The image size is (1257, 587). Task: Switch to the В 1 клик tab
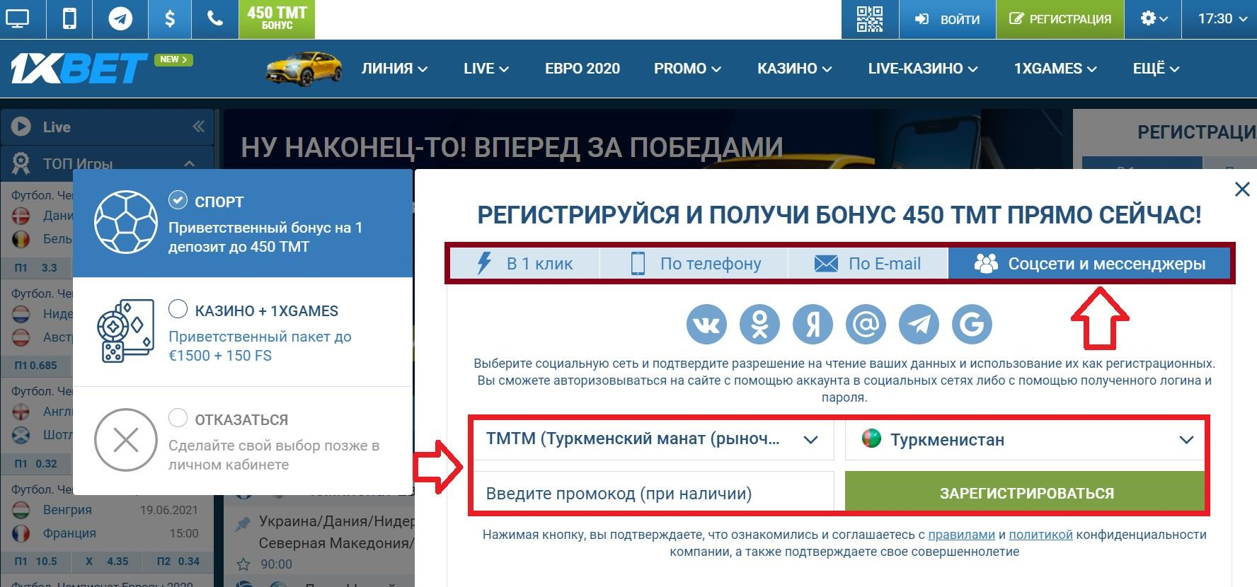click(525, 264)
